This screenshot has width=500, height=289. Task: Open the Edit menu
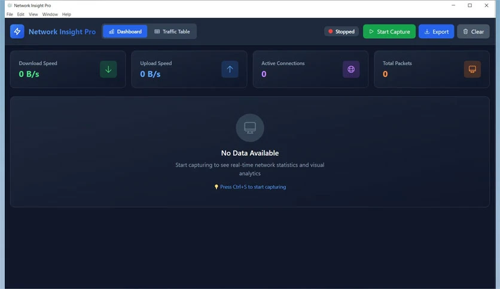point(21,14)
